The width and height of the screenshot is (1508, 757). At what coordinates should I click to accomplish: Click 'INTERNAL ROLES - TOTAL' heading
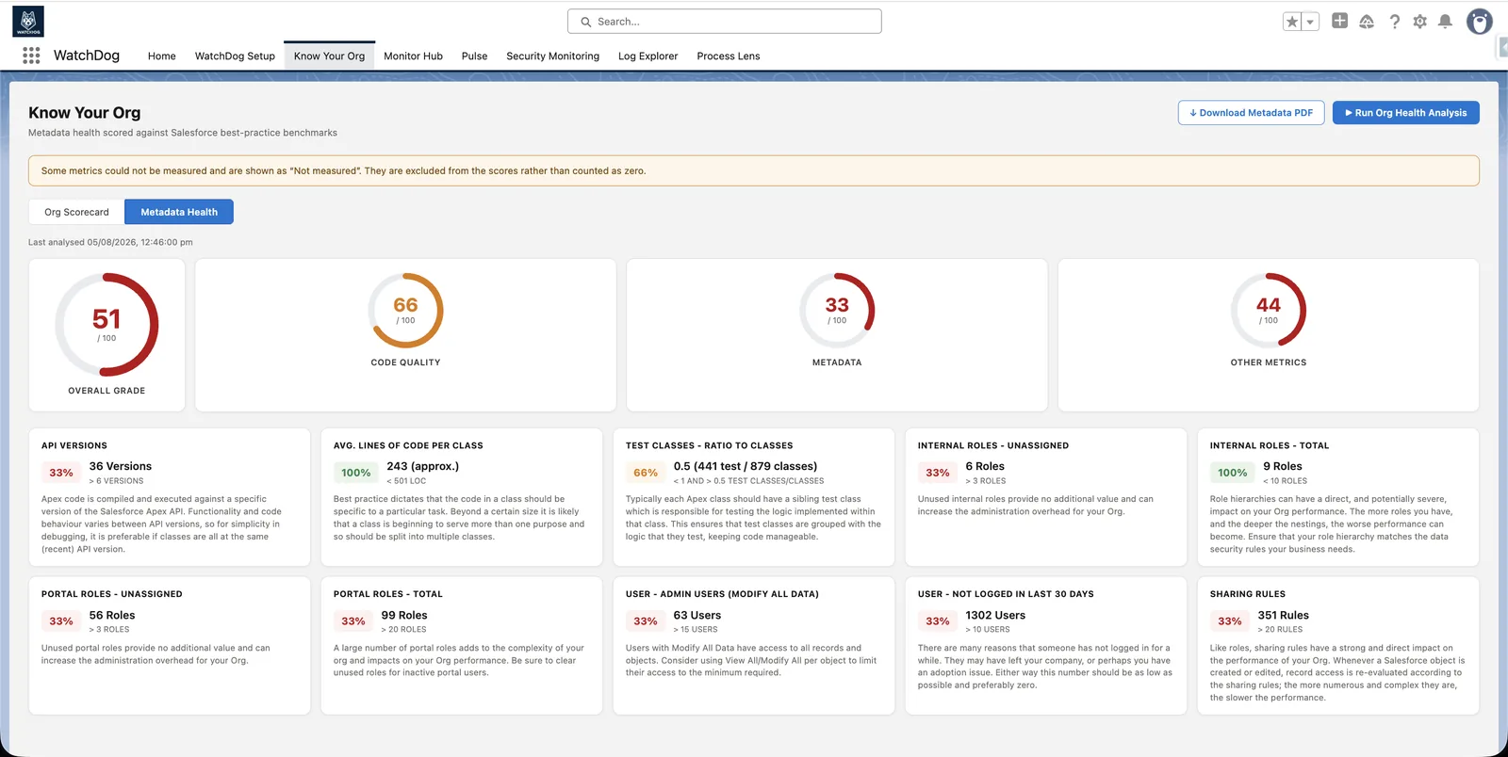(1270, 445)
